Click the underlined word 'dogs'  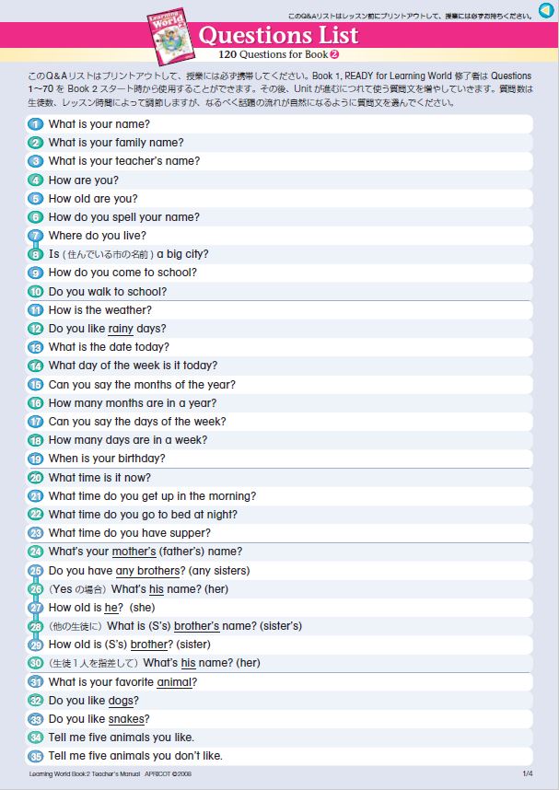pos(122,701)
